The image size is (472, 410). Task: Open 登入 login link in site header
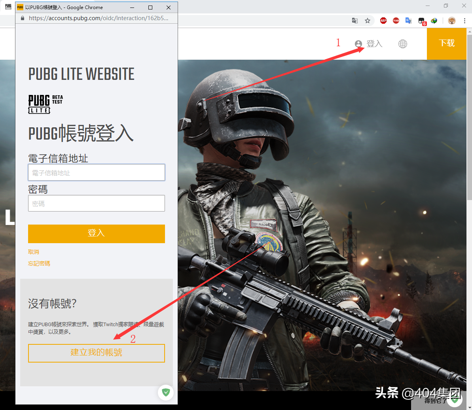pyautogui.click(x=374, y=44)
